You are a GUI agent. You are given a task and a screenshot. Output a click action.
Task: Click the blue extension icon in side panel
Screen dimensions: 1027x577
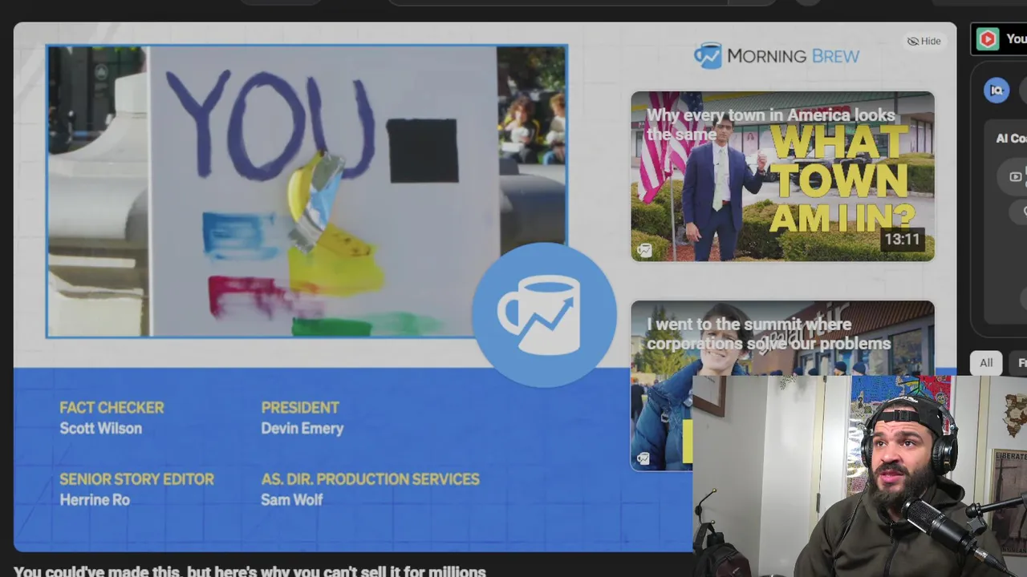(x=997, y=91)
